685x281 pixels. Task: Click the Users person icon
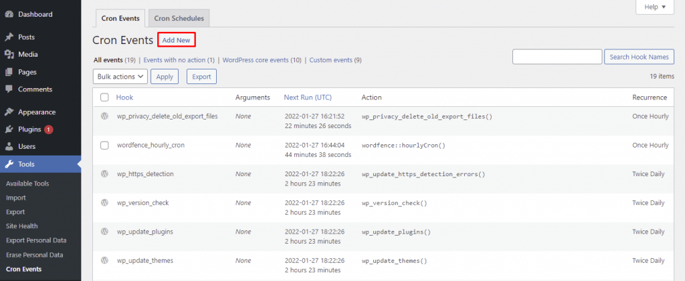click(9, 147)
